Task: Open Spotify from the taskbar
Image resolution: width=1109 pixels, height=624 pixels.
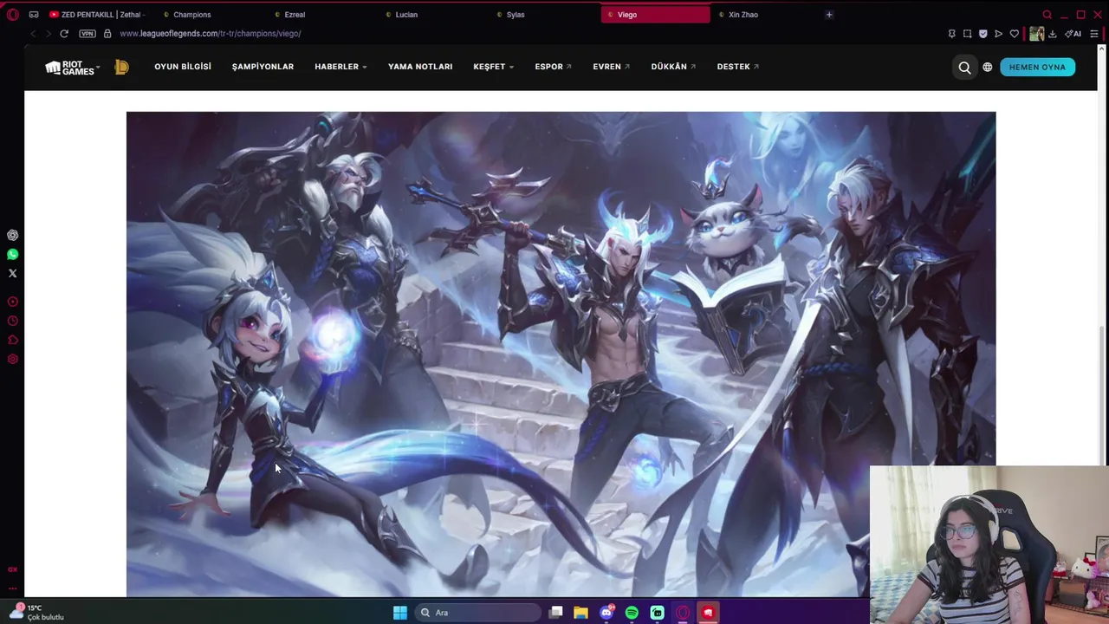Action: click(632, 613)
